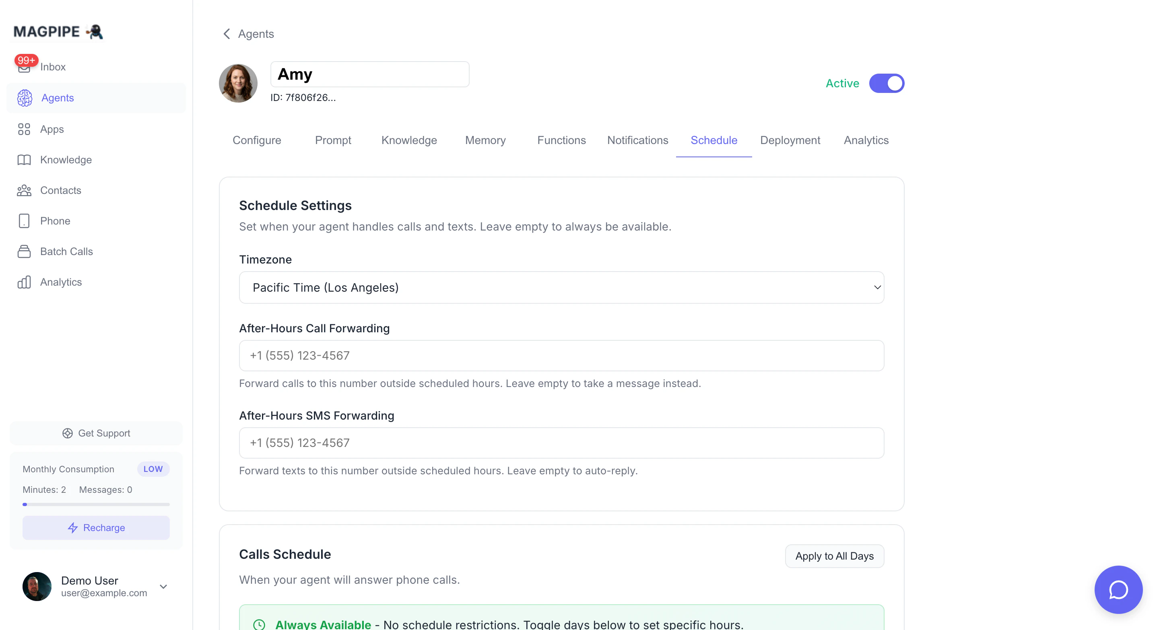Expand the Demo User account menu

click(163, 587)
